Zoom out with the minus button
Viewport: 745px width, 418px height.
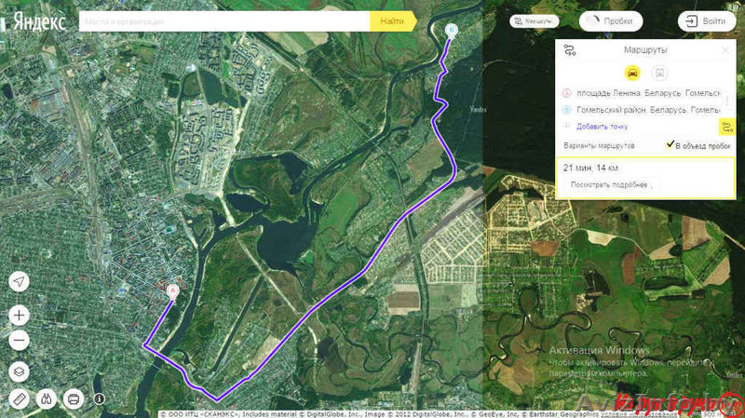pyautogui.click(x=20, y=341)
